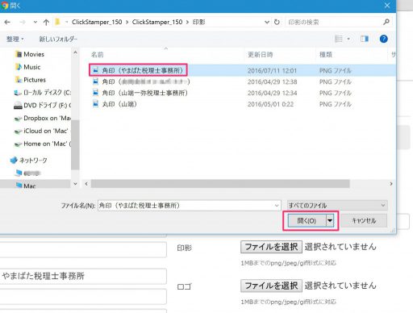The width and height of the screenshot is (413, 313).
Task: Click やまばた税理士事務所 field on page
Action: click(x=83, y=276)
